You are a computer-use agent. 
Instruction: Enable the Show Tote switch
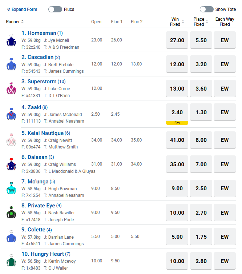pos(207,9)
